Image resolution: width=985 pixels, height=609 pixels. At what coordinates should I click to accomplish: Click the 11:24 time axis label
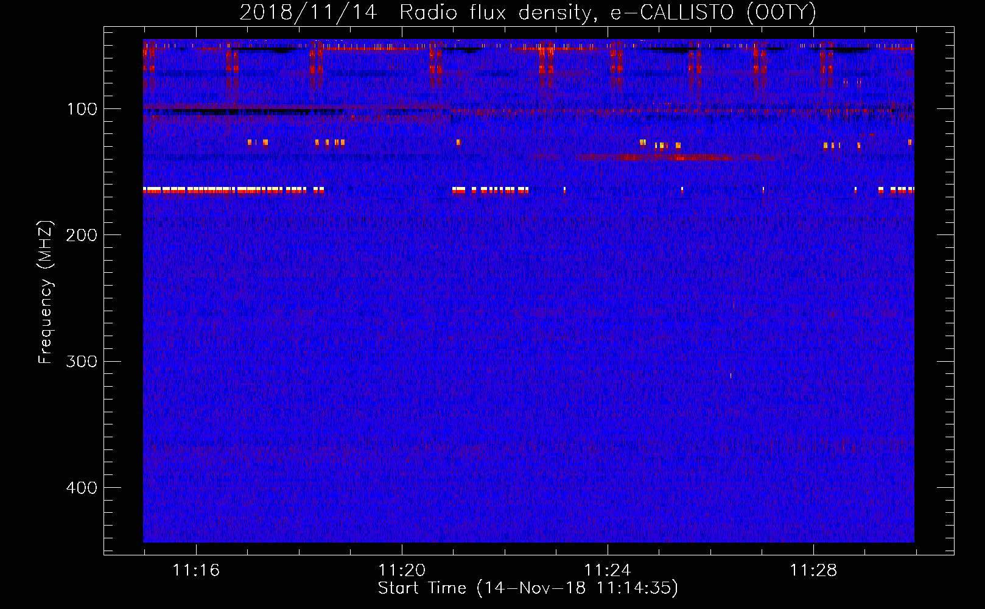608,571
